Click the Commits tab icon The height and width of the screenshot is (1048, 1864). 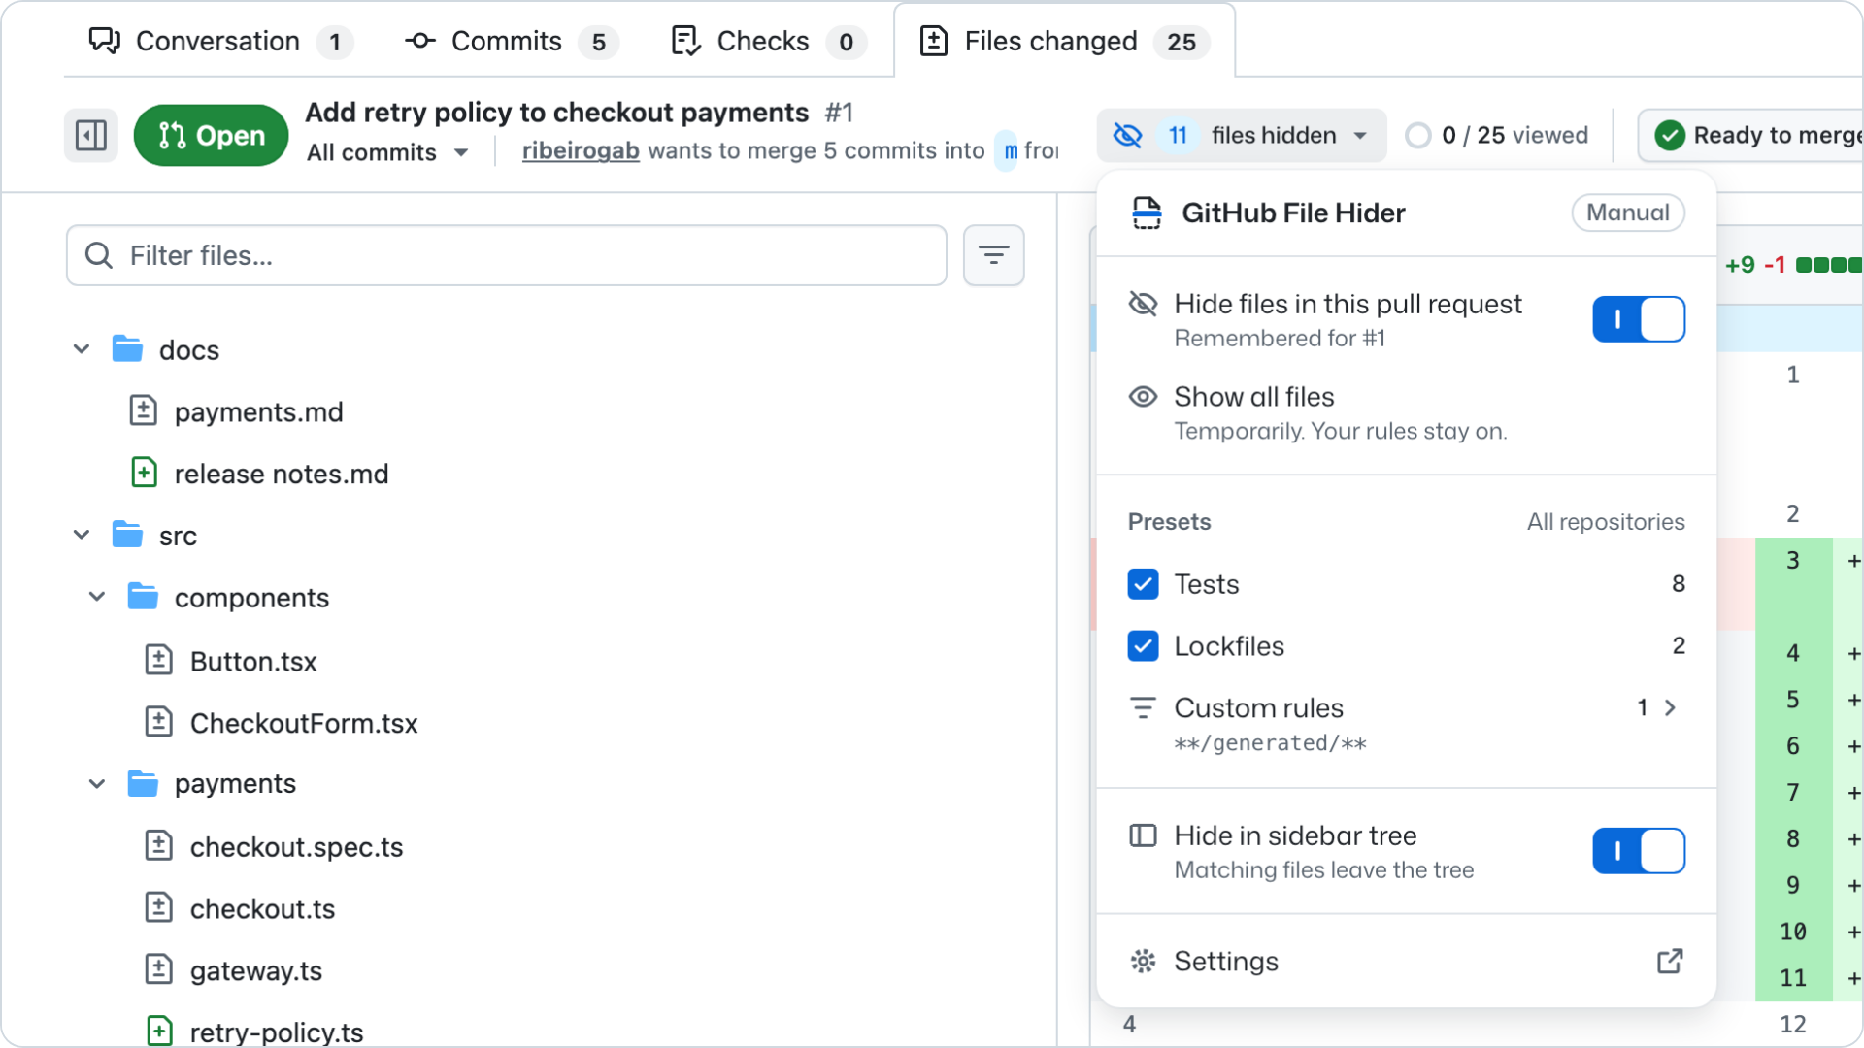pos(419,41)
